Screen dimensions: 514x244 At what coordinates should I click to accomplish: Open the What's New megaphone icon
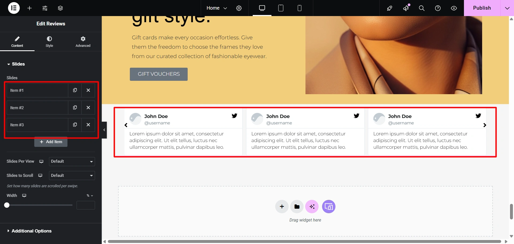406,8
